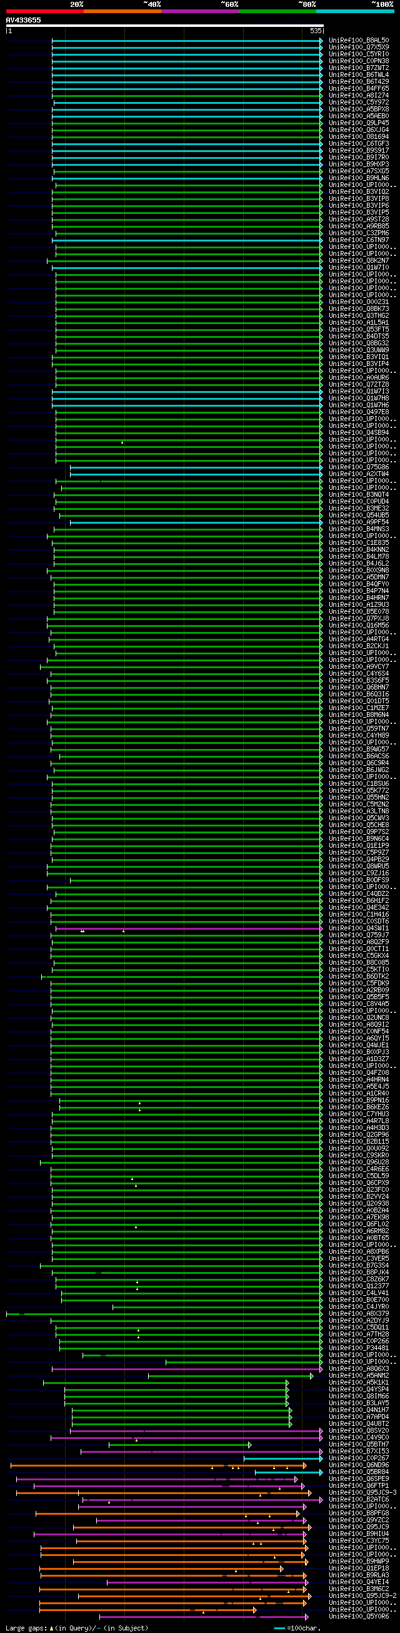This screenshot has width=400, height=1633.
Task: Select hit label UniRef100_Q75G86
Action: (x=359, y=467)
